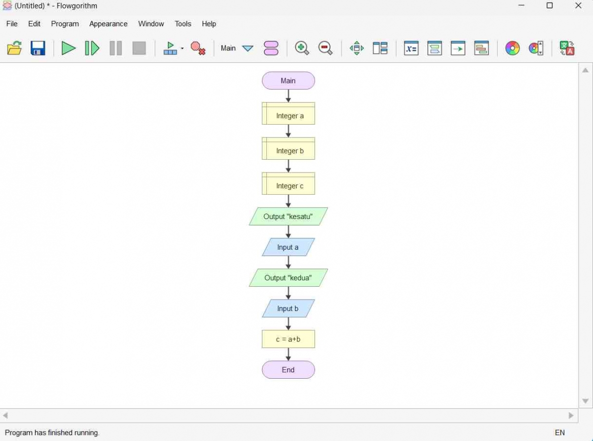The image size is (593, 441).
Task: Click the arrow between c = a+b and End
Action: pyautogui.click(x=288, y=354)
